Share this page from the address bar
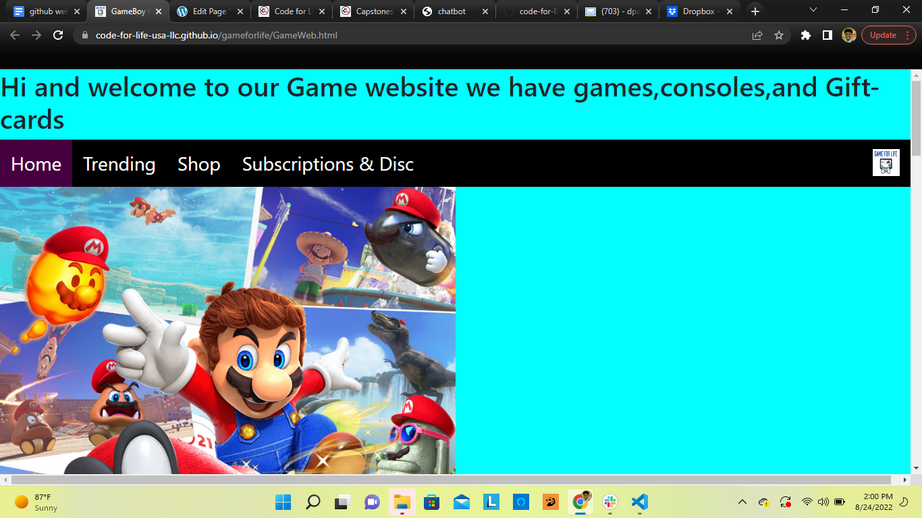 (x=757, y=35)
